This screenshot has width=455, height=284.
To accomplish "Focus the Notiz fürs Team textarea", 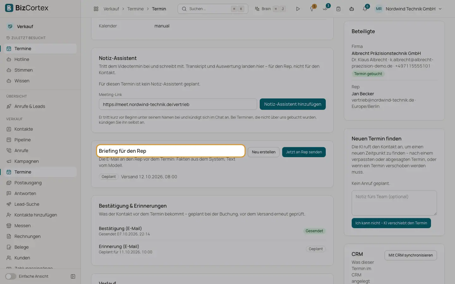I will [x=394, y=203].
